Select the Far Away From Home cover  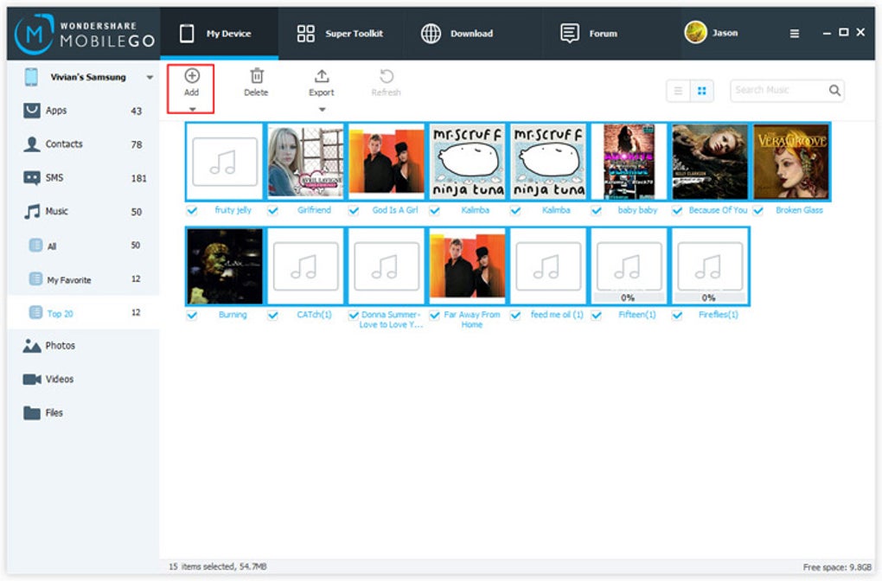467,266
